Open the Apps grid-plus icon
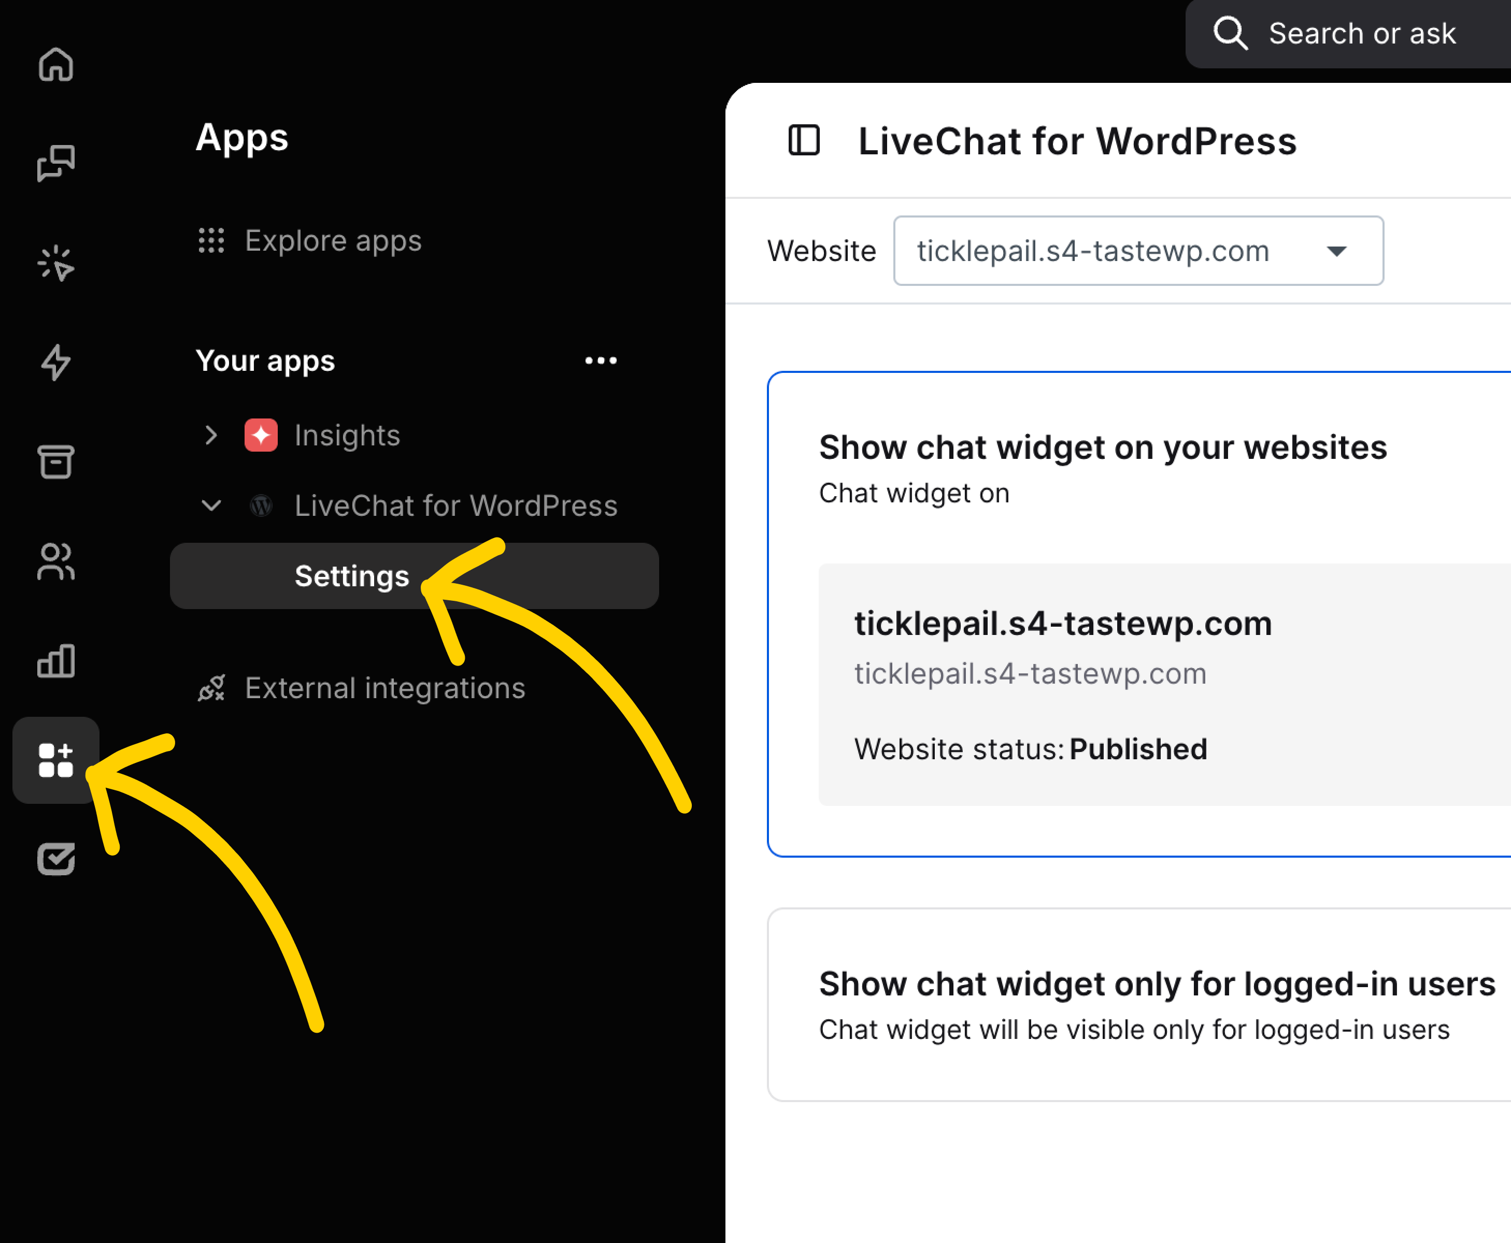Viewport: 1511px width, 1243px height. click(x=56, y=760)
